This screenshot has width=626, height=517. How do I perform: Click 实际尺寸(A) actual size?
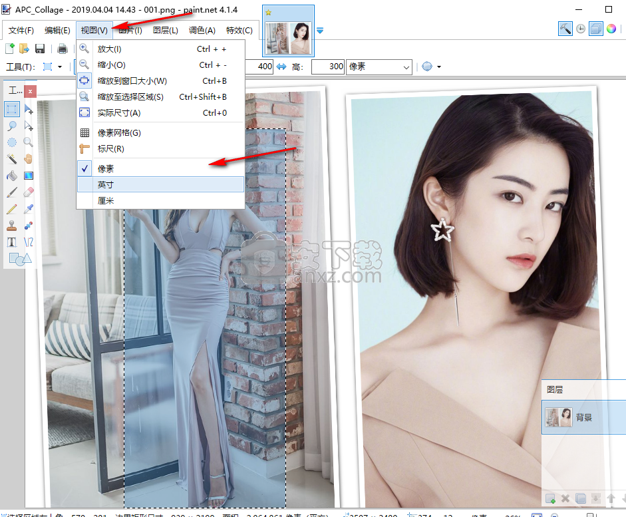click(x=160, y=112)
